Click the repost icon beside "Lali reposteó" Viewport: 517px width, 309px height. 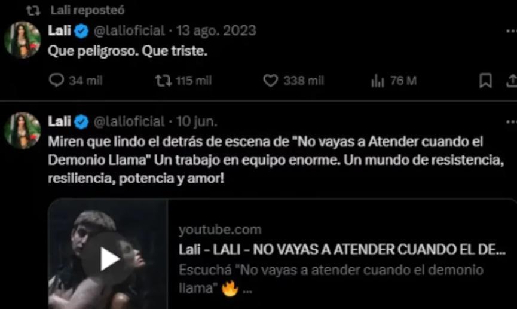coord(33,11)
